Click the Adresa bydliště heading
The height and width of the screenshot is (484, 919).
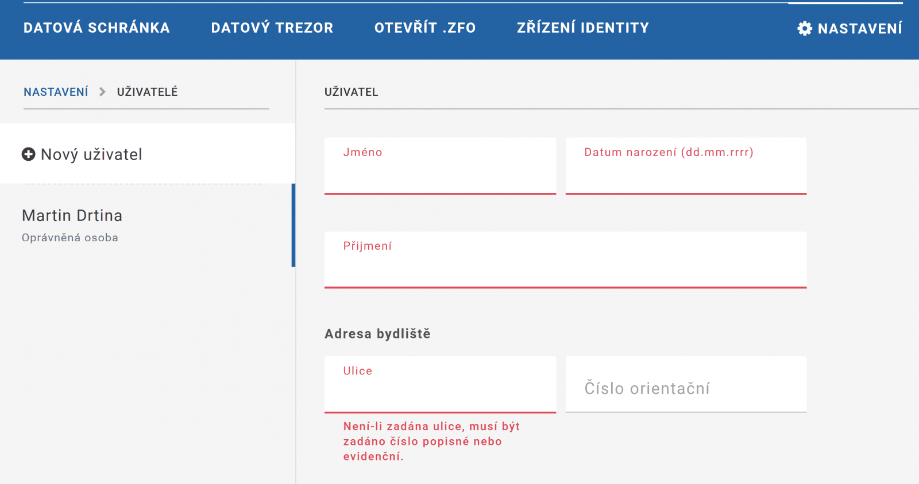377,334
